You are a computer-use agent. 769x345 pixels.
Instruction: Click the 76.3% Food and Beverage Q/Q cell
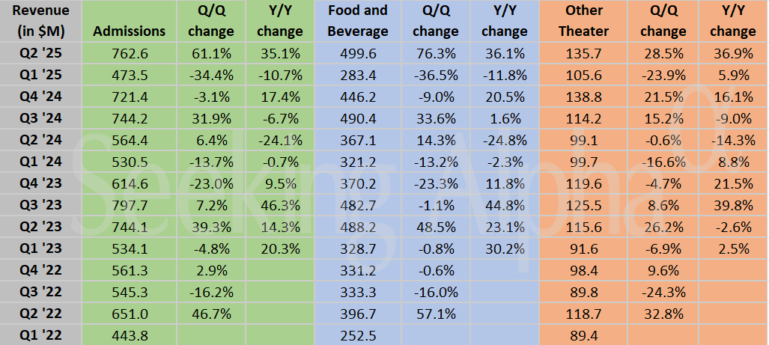[x=435, y=54]
